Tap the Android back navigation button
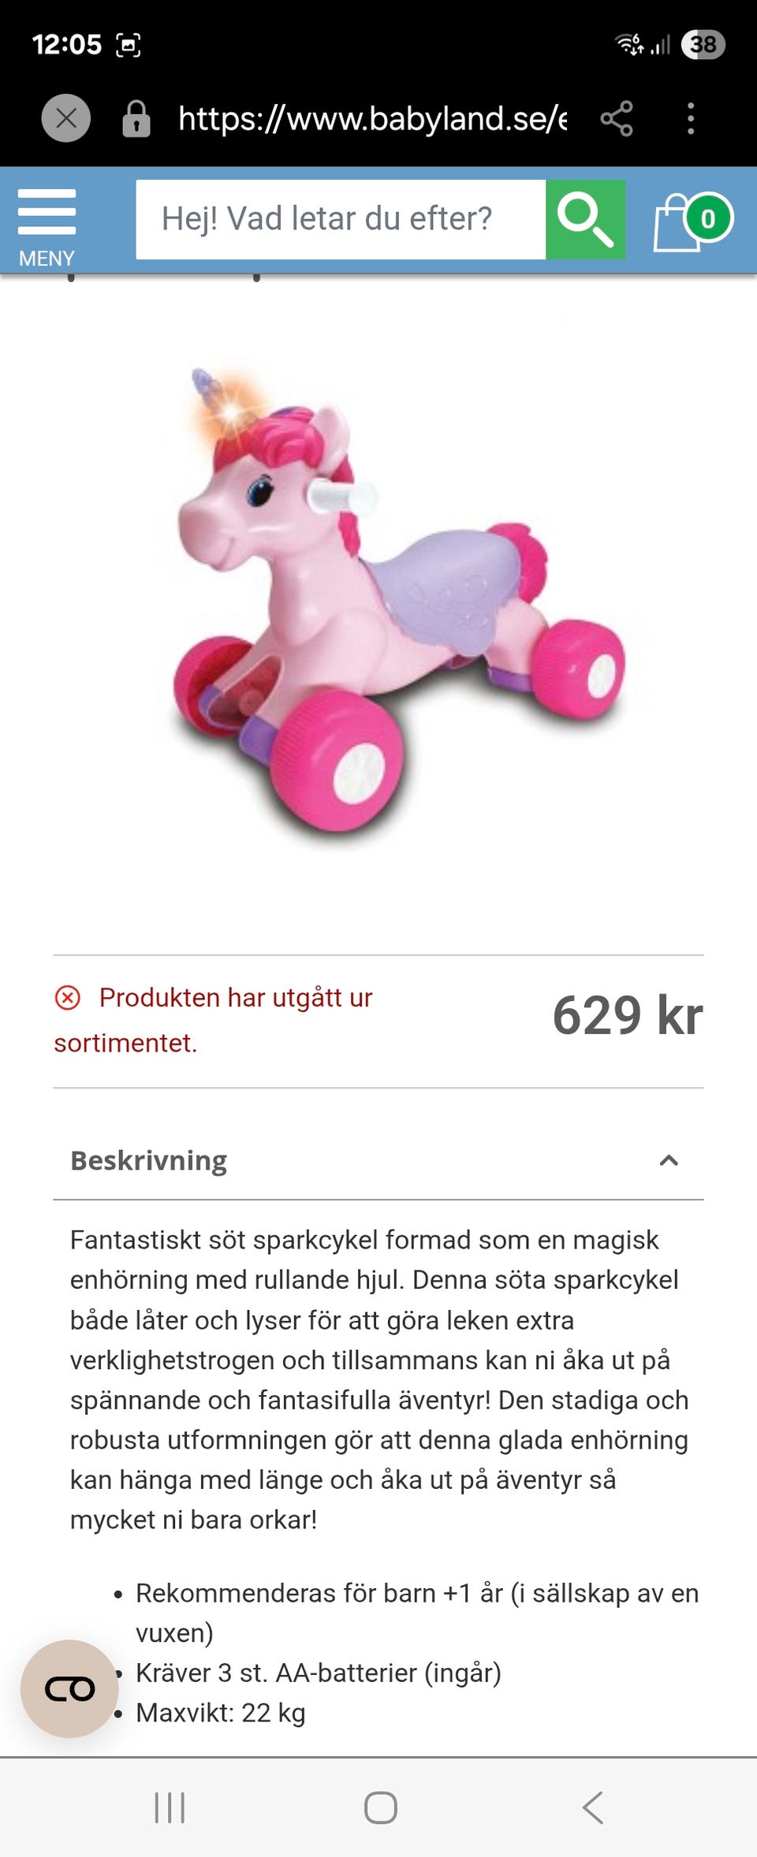This screenshot has height=1857, width=757. pos(593,1807)
